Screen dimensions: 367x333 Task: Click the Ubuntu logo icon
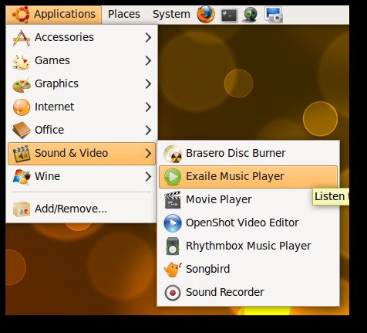point(21,15)
